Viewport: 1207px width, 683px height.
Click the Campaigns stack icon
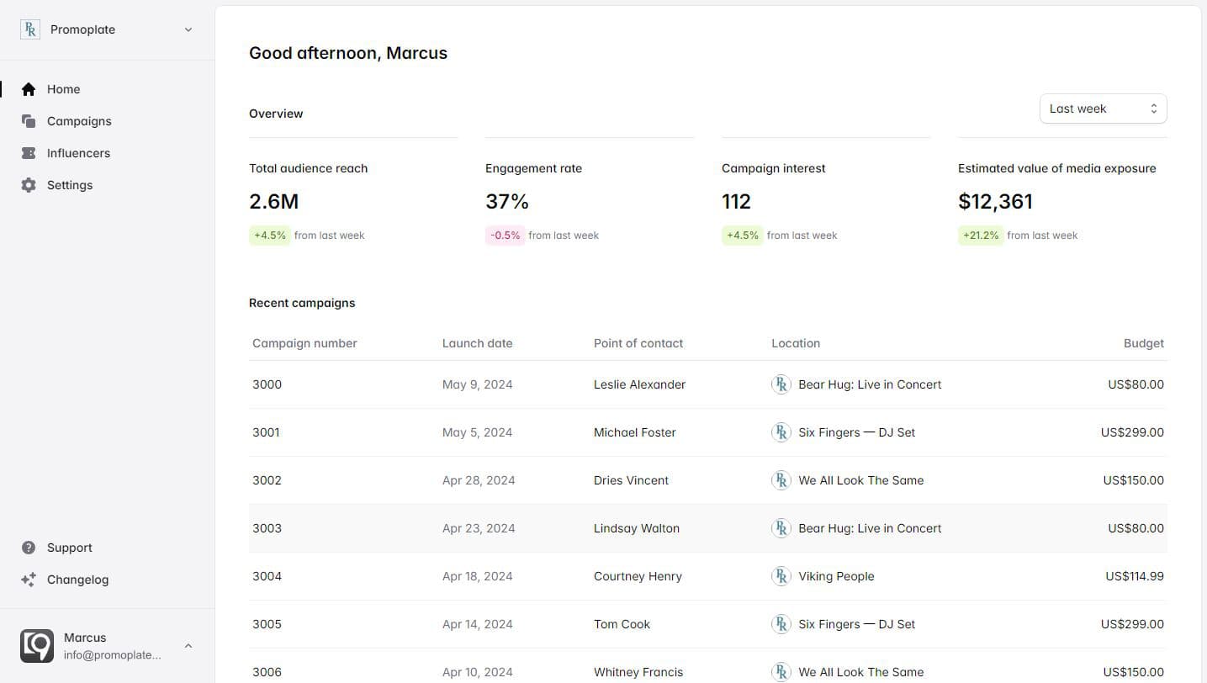[29, 121]
